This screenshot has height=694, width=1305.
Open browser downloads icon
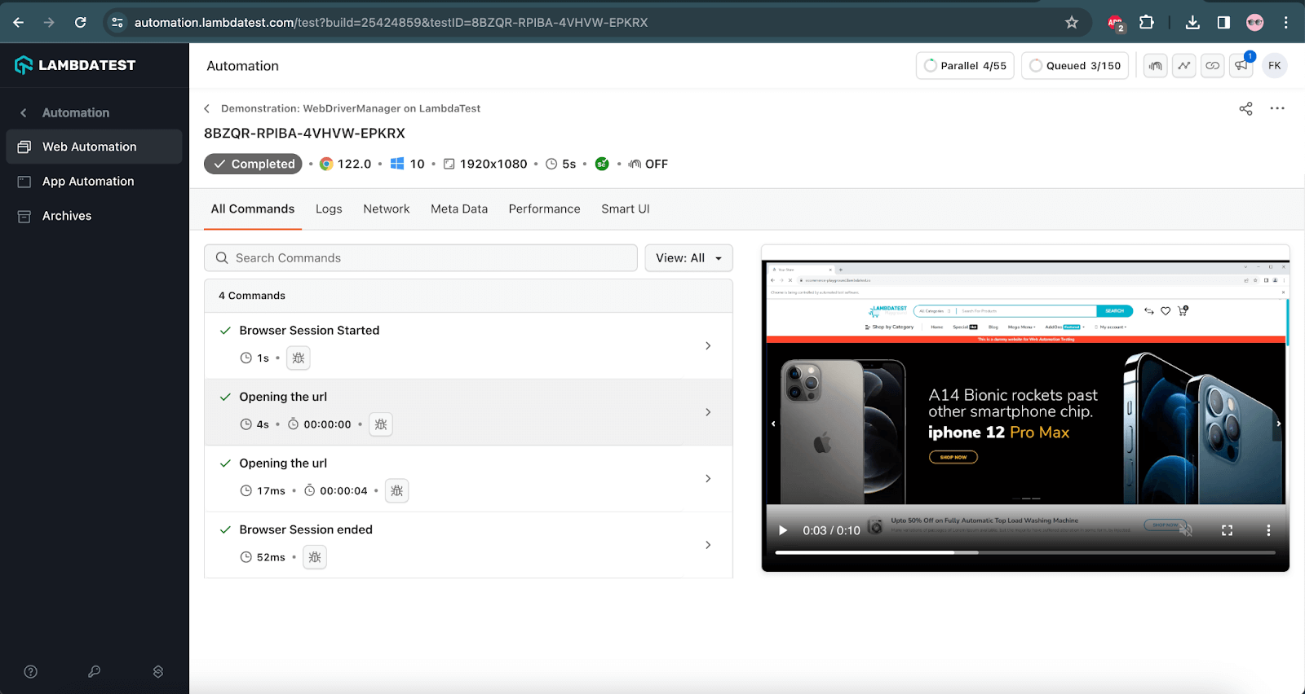1192,23
